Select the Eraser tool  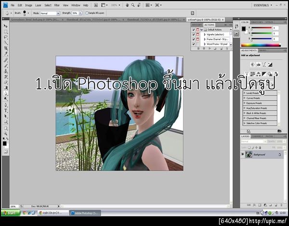click(5, 82)
